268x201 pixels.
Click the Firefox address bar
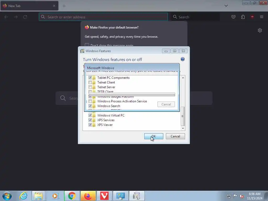click(x=103, y=17)
